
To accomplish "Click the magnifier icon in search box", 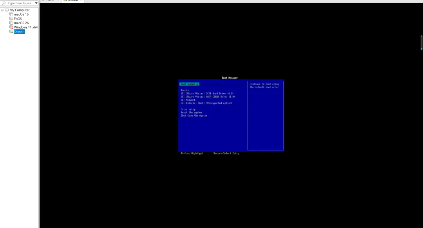I will 4,3.
